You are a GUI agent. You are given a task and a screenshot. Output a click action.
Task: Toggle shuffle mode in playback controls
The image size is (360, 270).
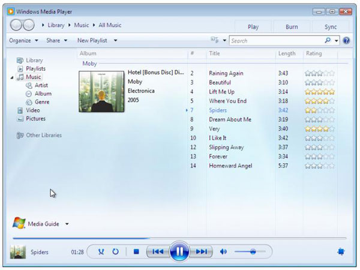[x=101, y=252]
